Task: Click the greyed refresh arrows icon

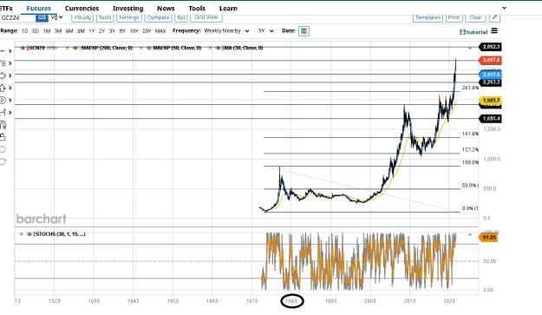Action: click(3, 161)
